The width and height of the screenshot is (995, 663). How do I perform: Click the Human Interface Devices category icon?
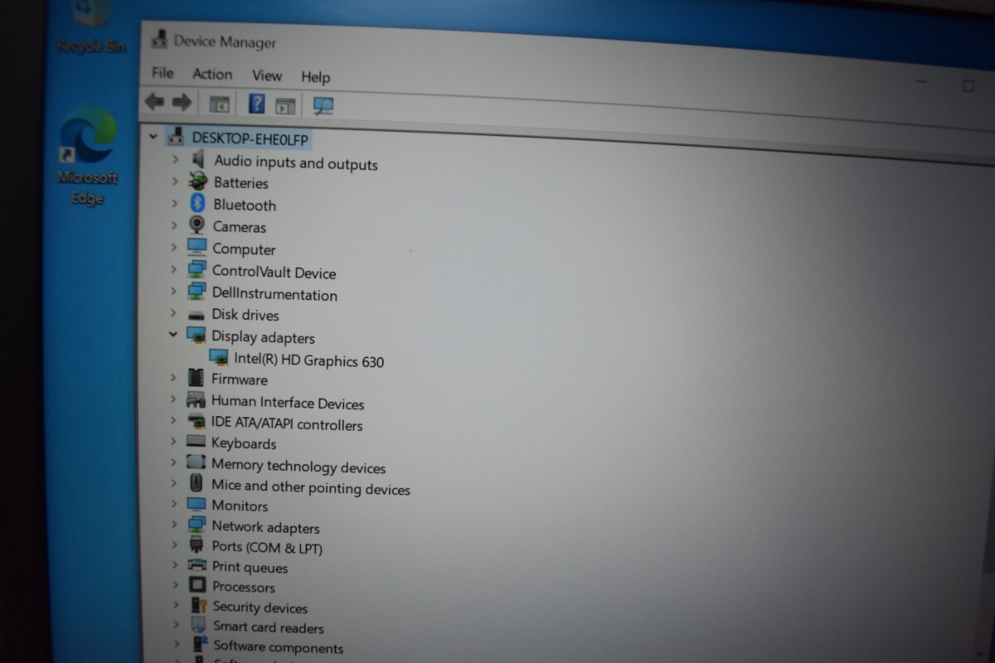point(196,400)
